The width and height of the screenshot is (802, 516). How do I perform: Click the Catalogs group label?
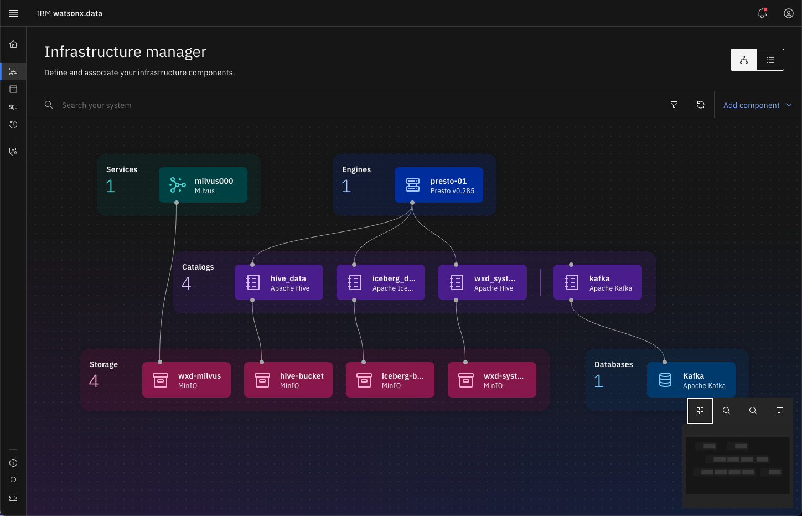198,267
